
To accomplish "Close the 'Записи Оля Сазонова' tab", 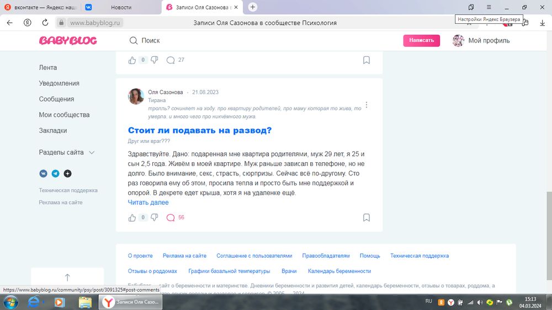I will (236, 7).
